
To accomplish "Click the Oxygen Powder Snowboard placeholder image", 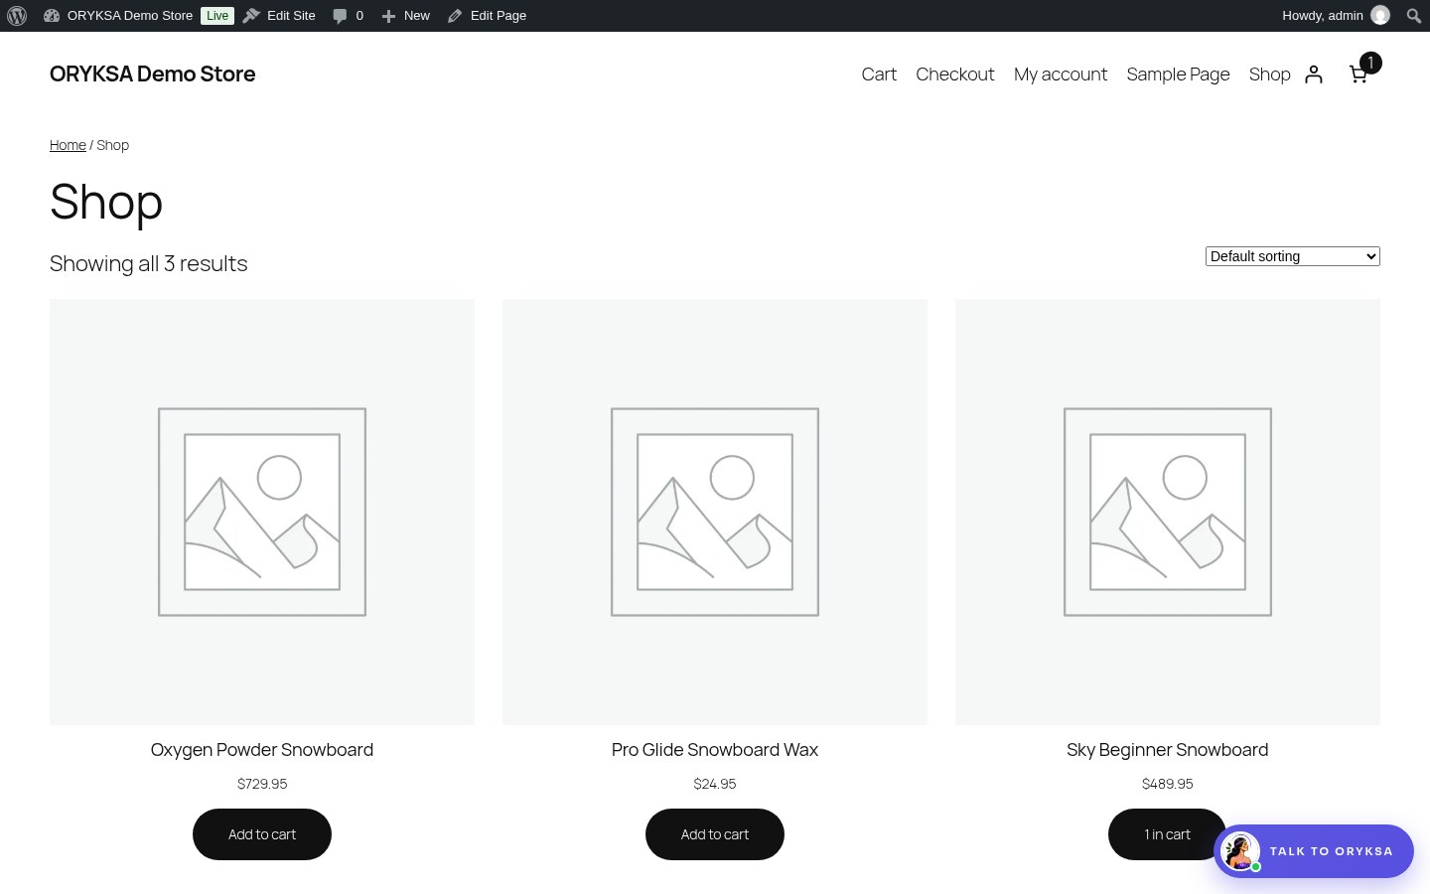I will click(x=262, y=512).
